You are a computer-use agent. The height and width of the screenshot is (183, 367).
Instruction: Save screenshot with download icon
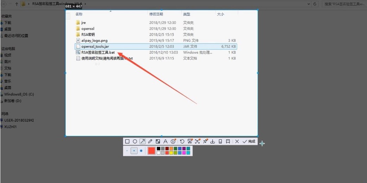click(213, 141)
